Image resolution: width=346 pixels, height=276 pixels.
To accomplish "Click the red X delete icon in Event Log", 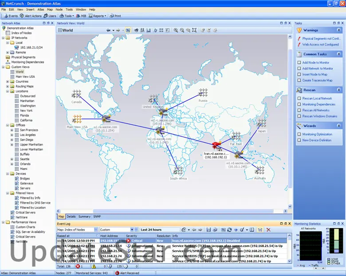I will (268, 230).
